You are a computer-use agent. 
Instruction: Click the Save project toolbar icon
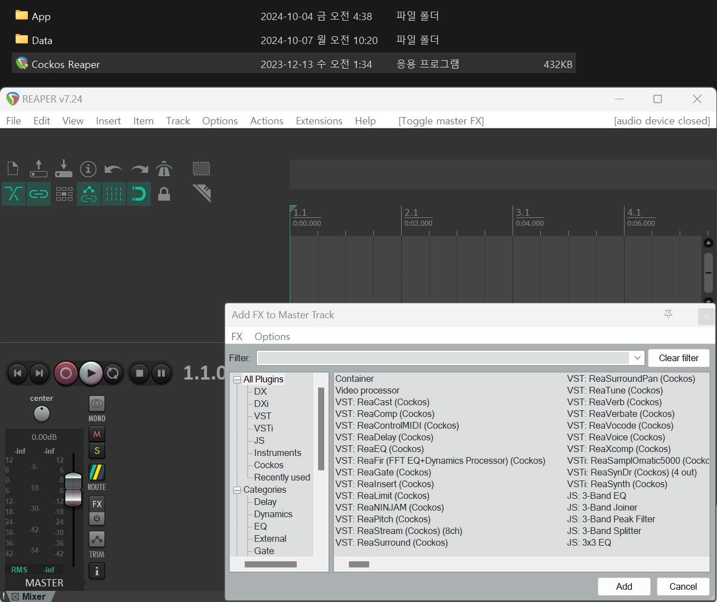[x=64, y=168]
